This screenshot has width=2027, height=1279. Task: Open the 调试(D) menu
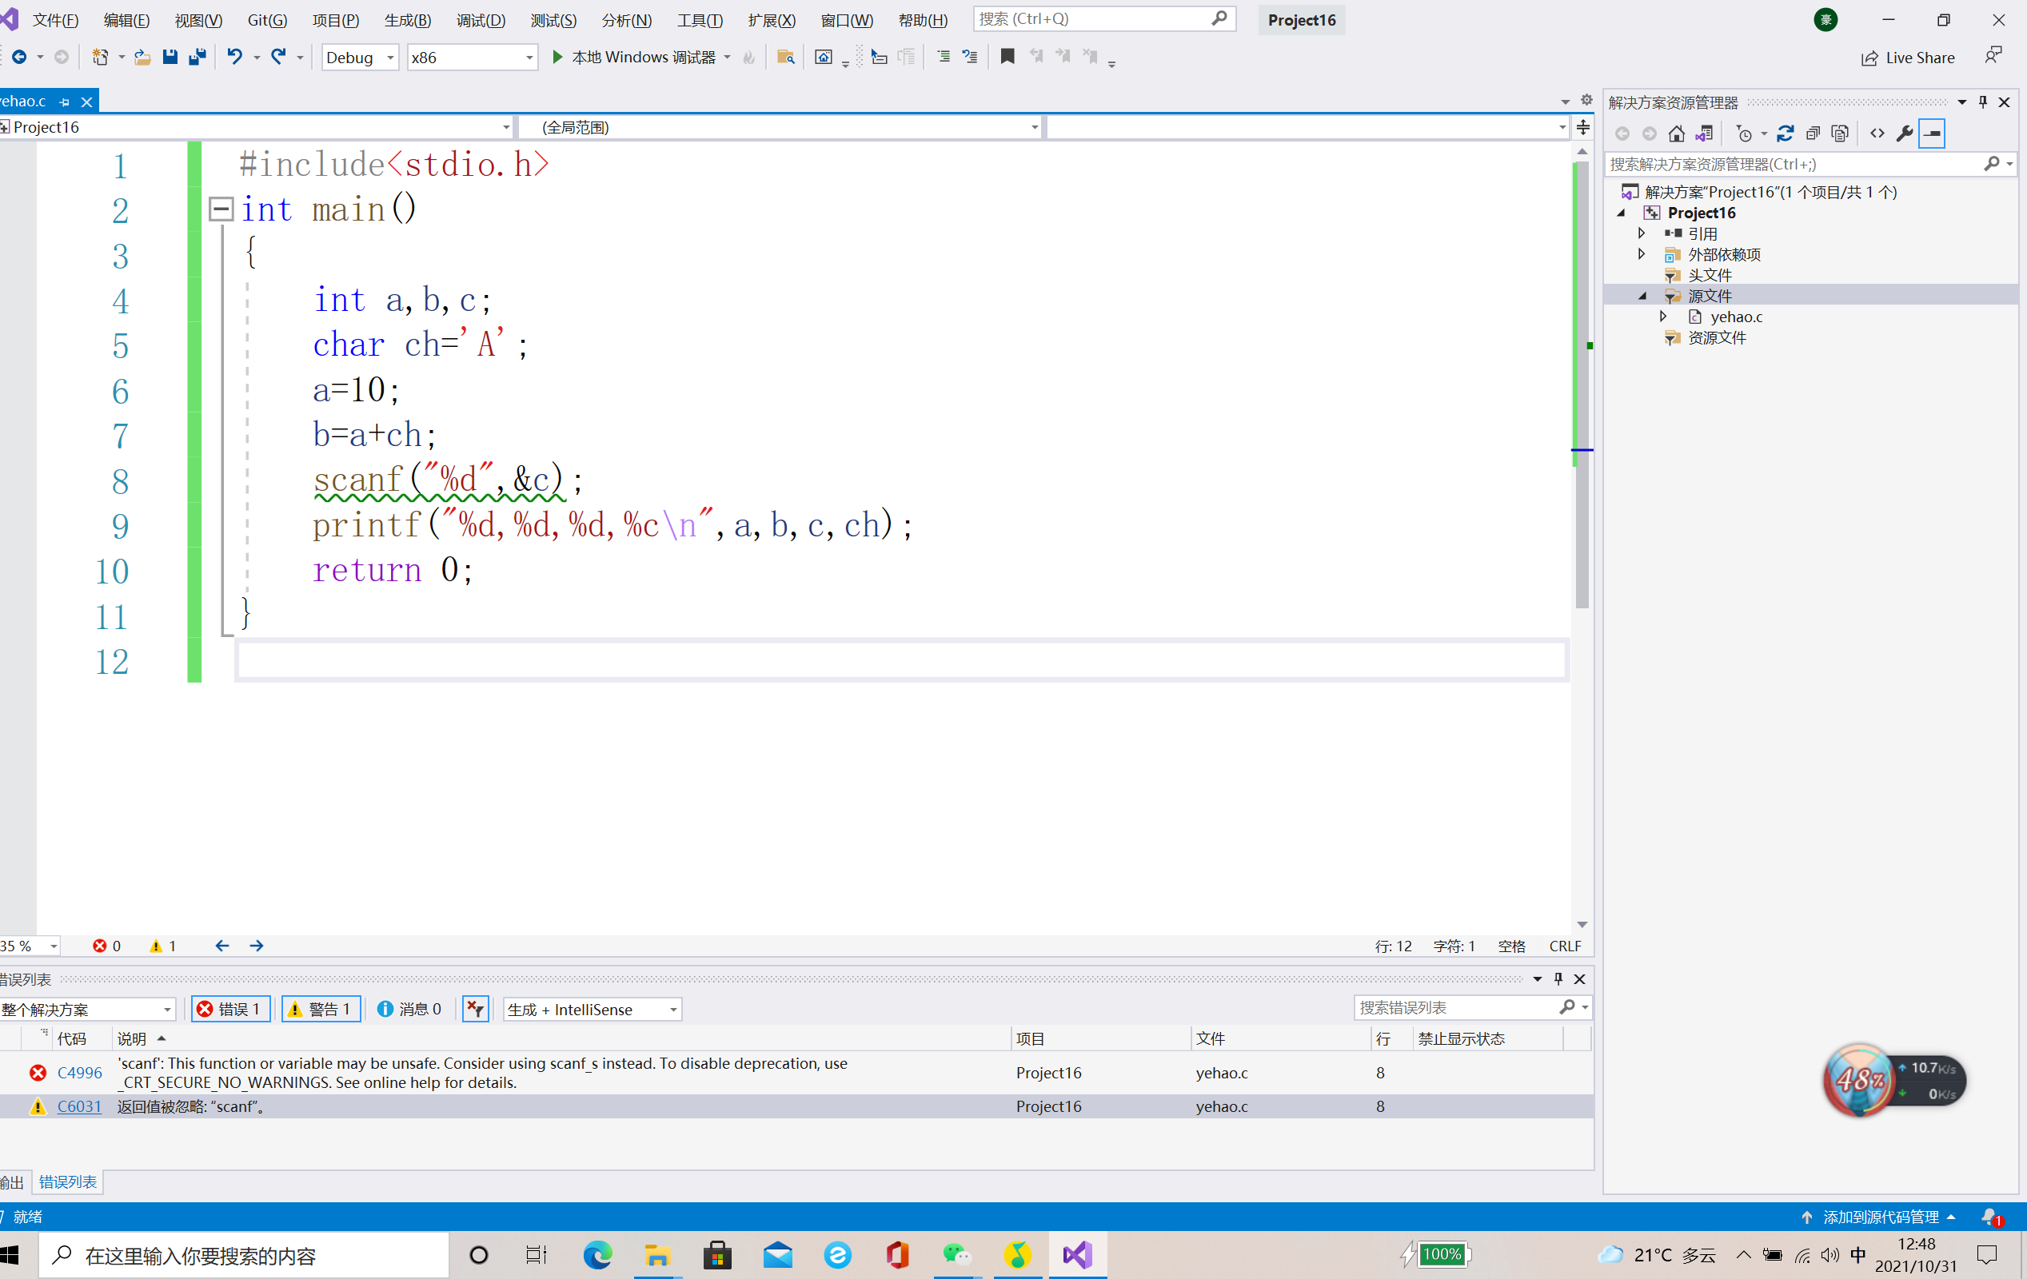pos(481,19)
